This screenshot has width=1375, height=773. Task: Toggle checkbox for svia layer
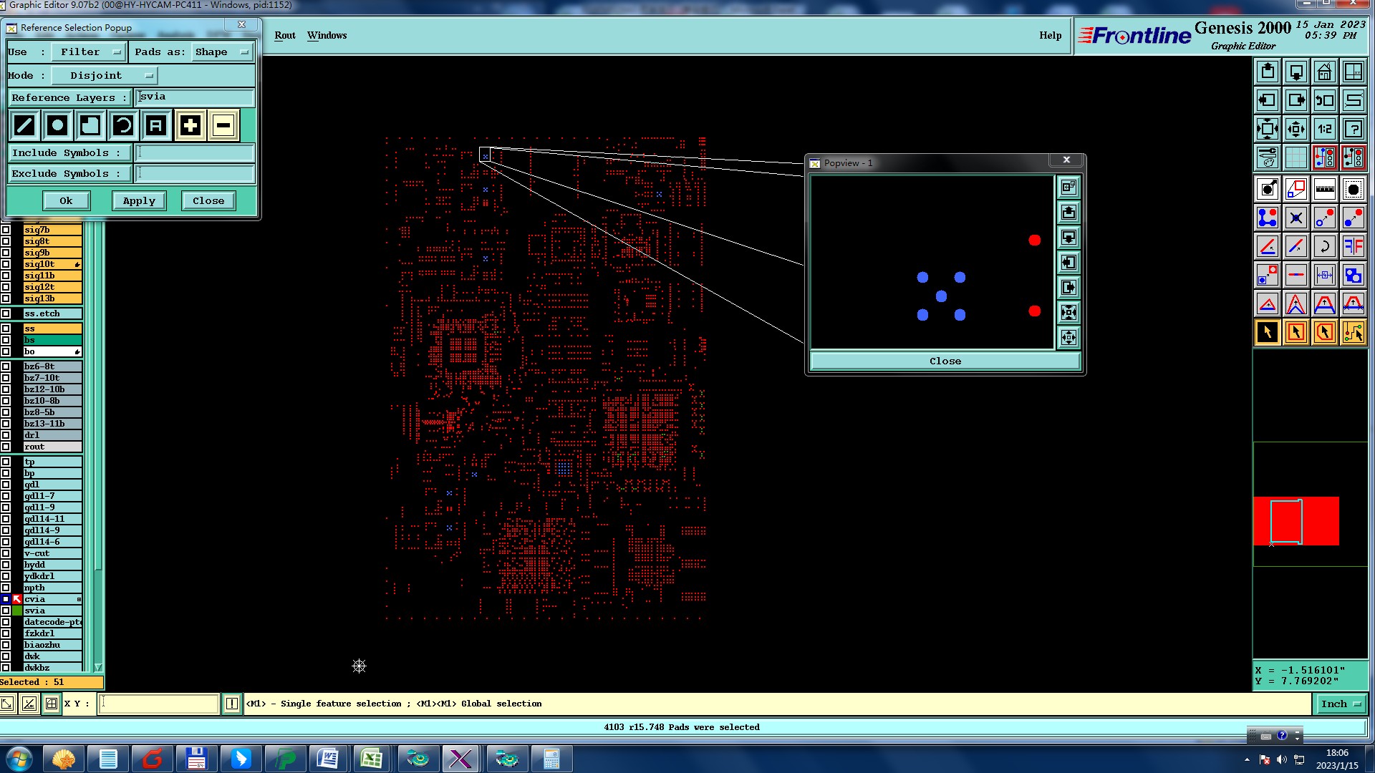tap(6, 611)
